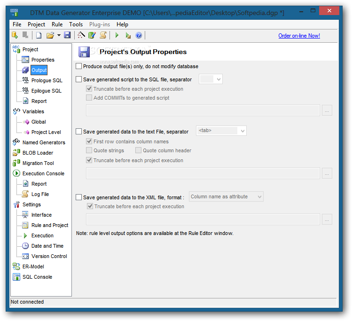The image size is (352, 321).
Task: Click the Date and Time clock icon
Action: click(25, 246)
